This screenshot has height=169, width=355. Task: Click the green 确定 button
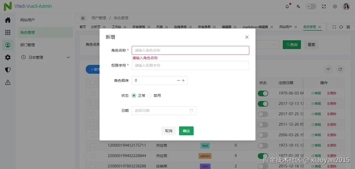[186, 131]
